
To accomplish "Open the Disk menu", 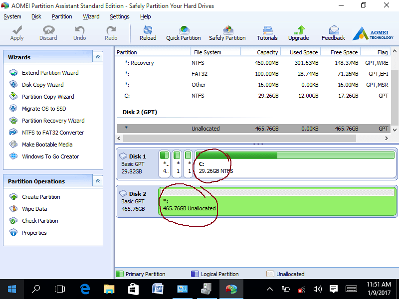I will coord(36,16).
